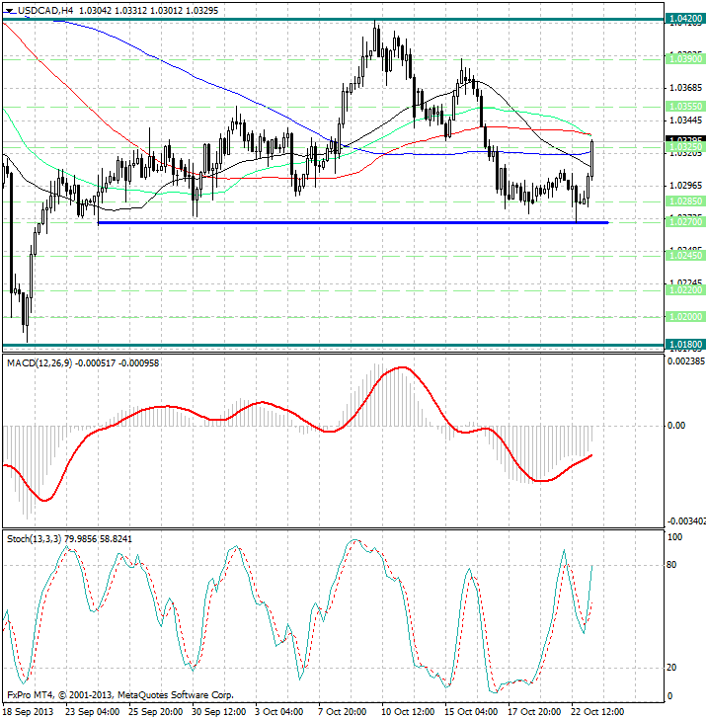Viewport: 706px width, 720px height.
Task: Click the 17 Oct 20:00 time label
Action: click(534, 712)
